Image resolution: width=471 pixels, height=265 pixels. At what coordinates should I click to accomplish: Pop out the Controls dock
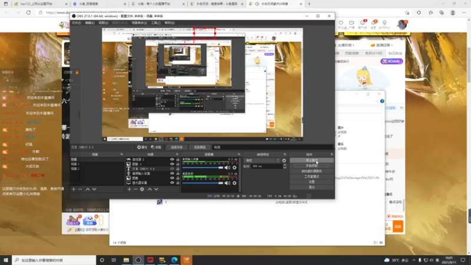coord(331,154)
